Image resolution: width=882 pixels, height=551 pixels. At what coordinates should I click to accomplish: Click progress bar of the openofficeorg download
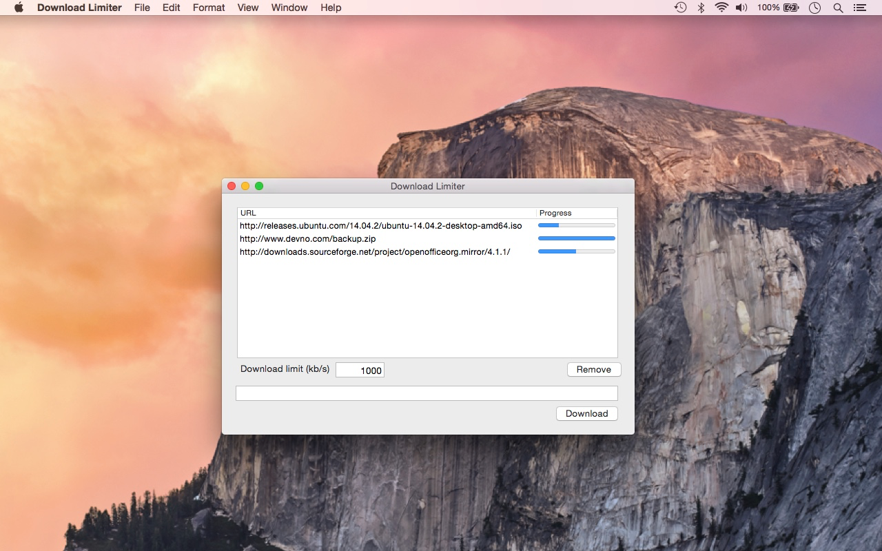tap(577, 251)
